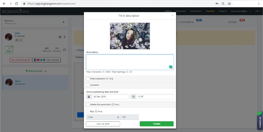Reload the page with the refresh icon
Screen dimensions: 263x132
(16, 3)
